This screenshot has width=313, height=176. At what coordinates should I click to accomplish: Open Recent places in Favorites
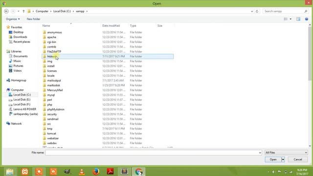(x=22, y=42)
